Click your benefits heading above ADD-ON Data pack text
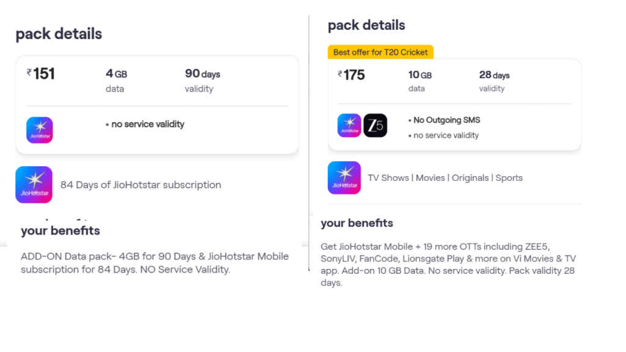626x352 pixels. pyautogui.click(x=60, y=230)
